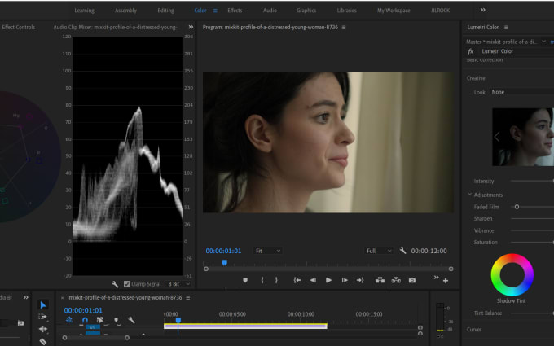554x346 pixels.
Task: Toggle timeline Snap magnet icon
Action: click(85, 320)
